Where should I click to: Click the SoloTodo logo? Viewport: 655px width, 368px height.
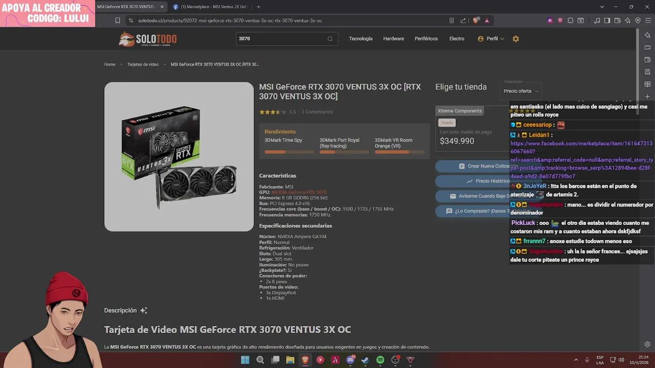[x=148, y=39]
